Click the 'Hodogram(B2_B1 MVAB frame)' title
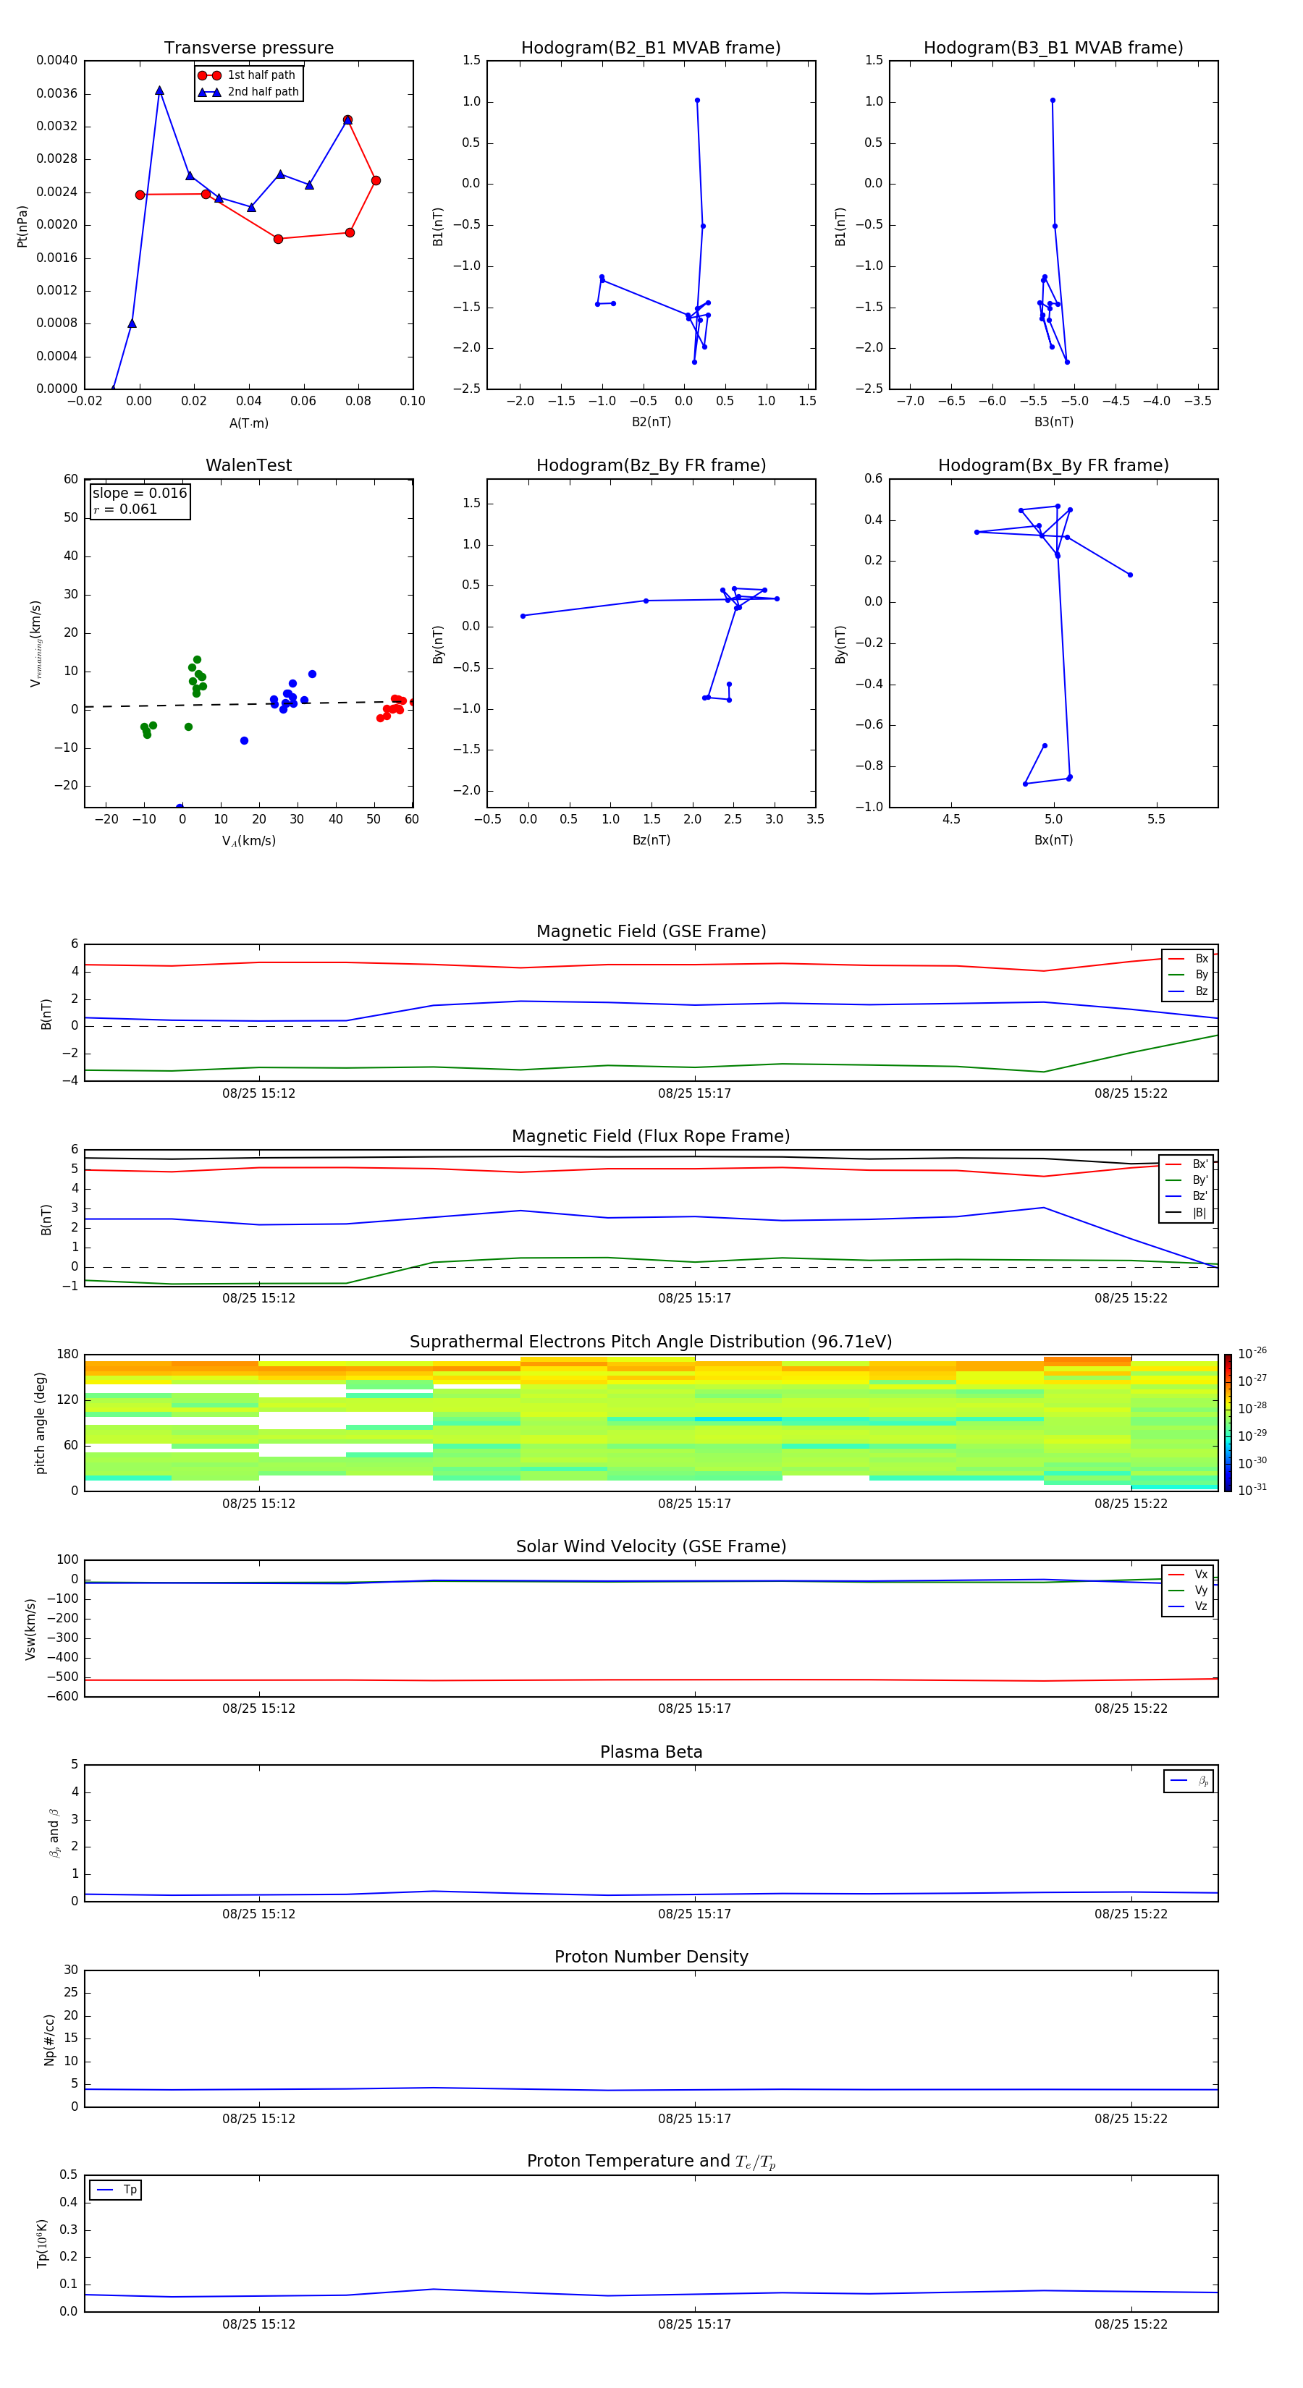The width and height of the screenshot is (1303, 2388). [651, 47]
